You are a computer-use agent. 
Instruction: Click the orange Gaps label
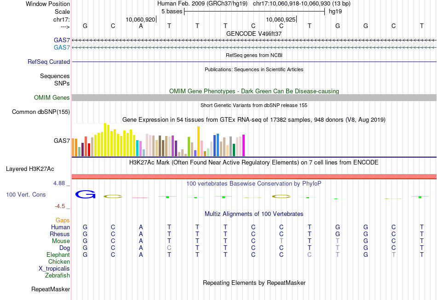tap(63, 221)
